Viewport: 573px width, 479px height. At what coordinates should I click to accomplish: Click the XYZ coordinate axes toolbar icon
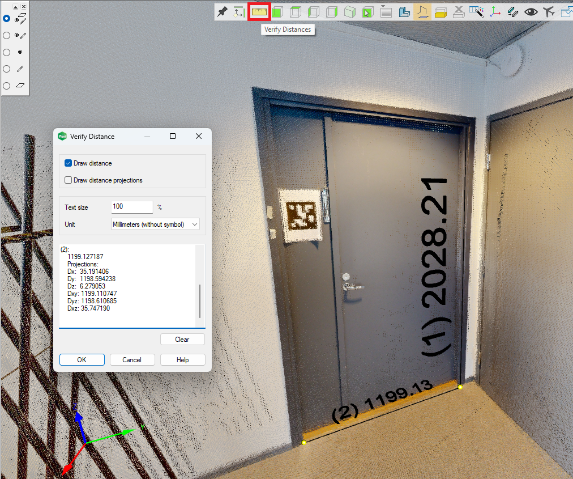tap(495, 11)
